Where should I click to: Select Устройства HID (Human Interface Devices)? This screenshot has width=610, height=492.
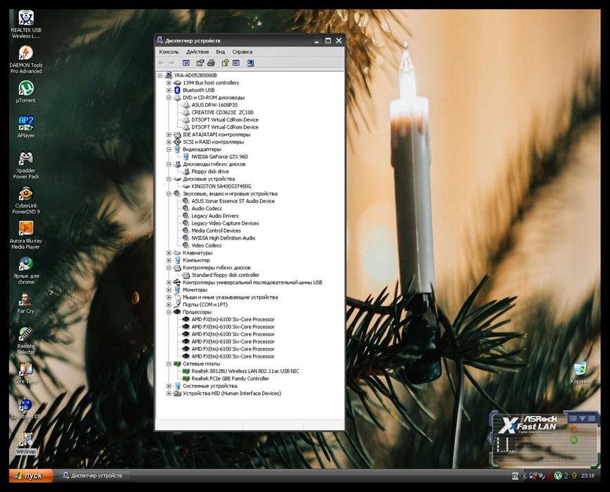point(232,393)
